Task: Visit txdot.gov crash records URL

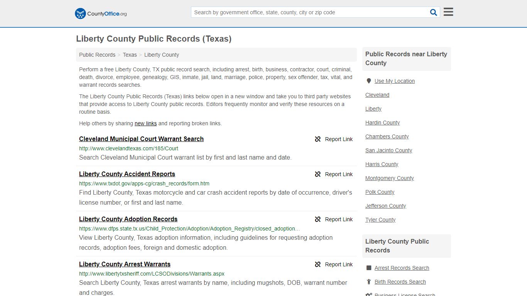Action: click(144, 183)
